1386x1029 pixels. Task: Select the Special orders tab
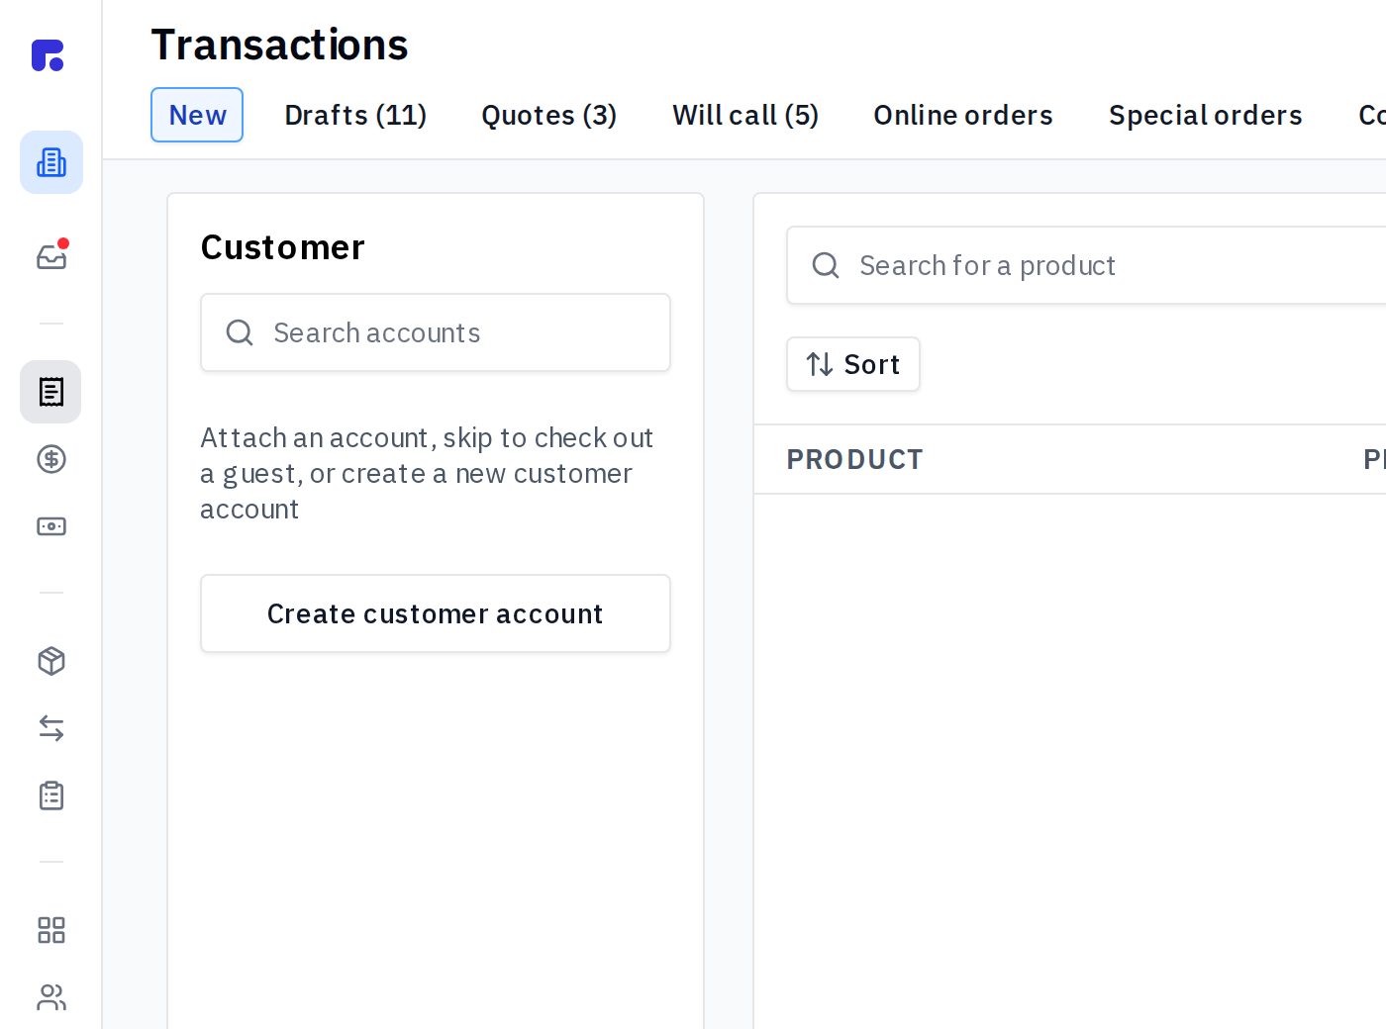click(x=1206, y=115)
